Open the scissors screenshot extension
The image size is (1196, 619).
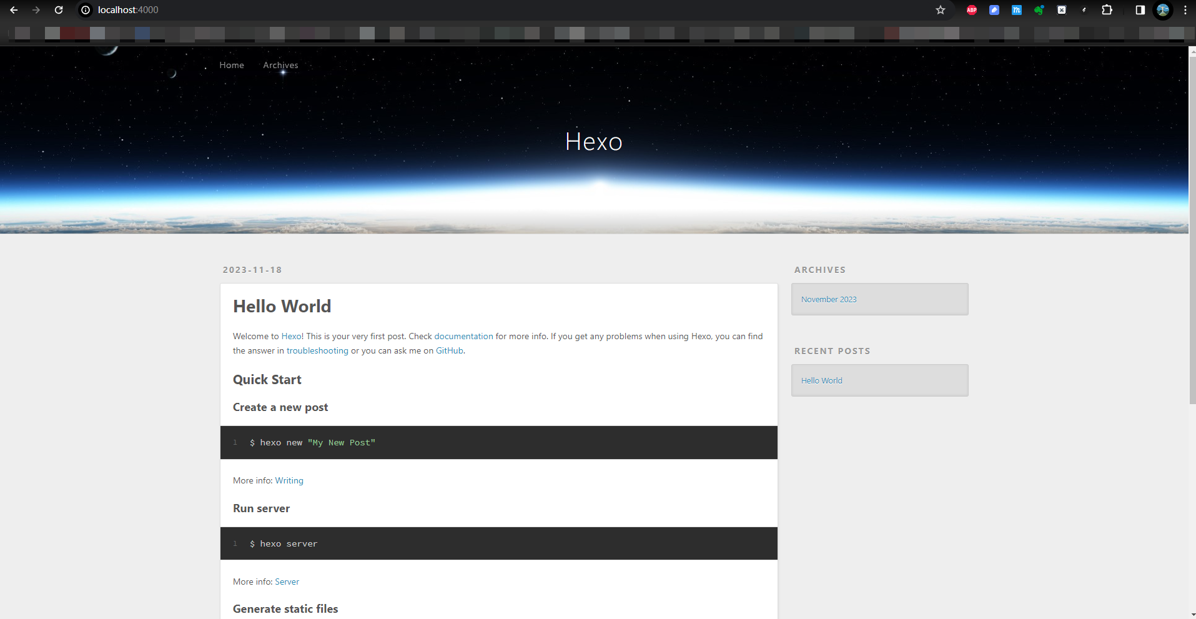coord(1062,10)
